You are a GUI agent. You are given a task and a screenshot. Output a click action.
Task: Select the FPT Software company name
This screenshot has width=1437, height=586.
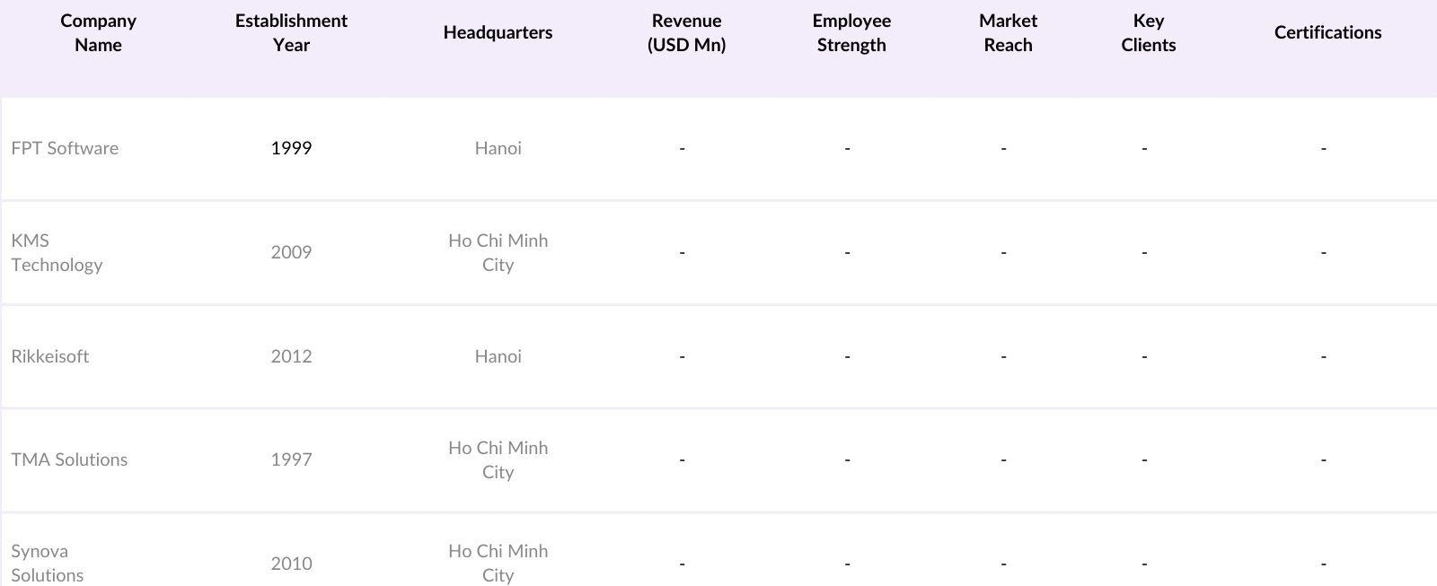click(65, 149)
